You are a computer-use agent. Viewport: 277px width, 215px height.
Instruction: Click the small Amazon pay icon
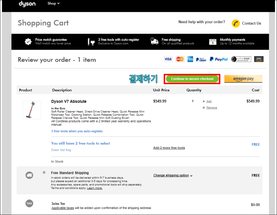click(x=259, y=59)
